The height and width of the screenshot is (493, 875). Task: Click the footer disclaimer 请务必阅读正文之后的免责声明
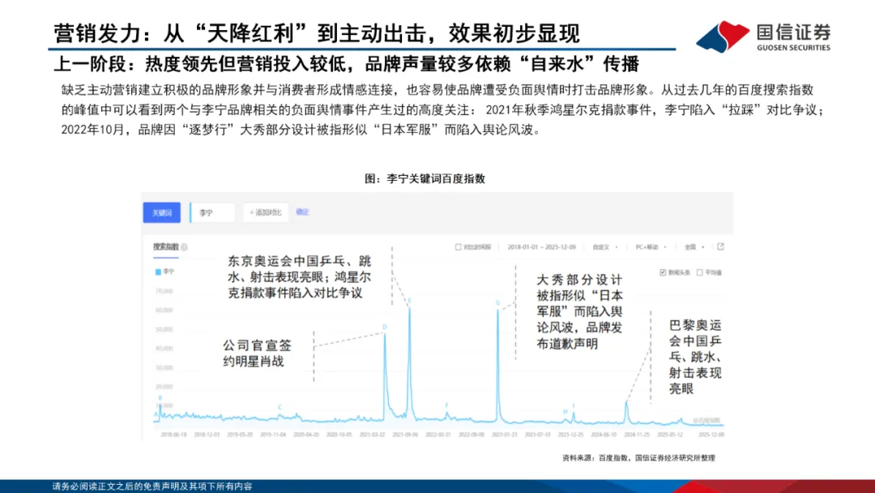[152, 487]
